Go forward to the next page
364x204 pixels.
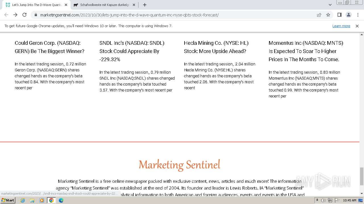coord(15,15)
